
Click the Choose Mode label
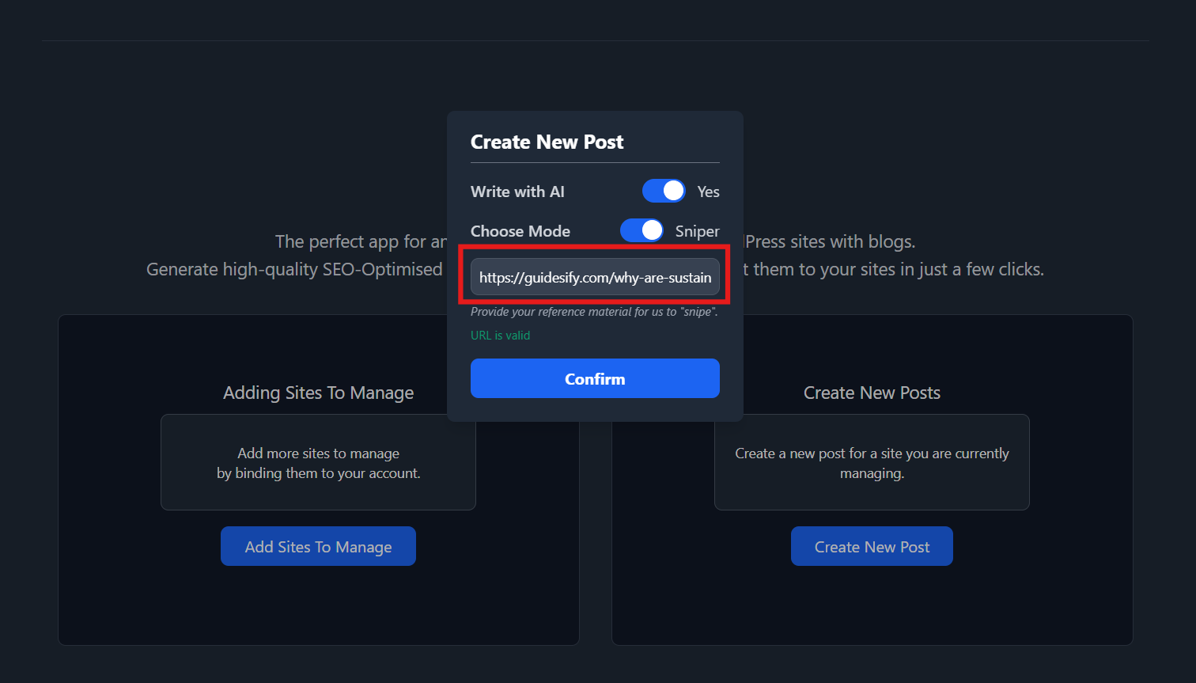coord(520,231)
